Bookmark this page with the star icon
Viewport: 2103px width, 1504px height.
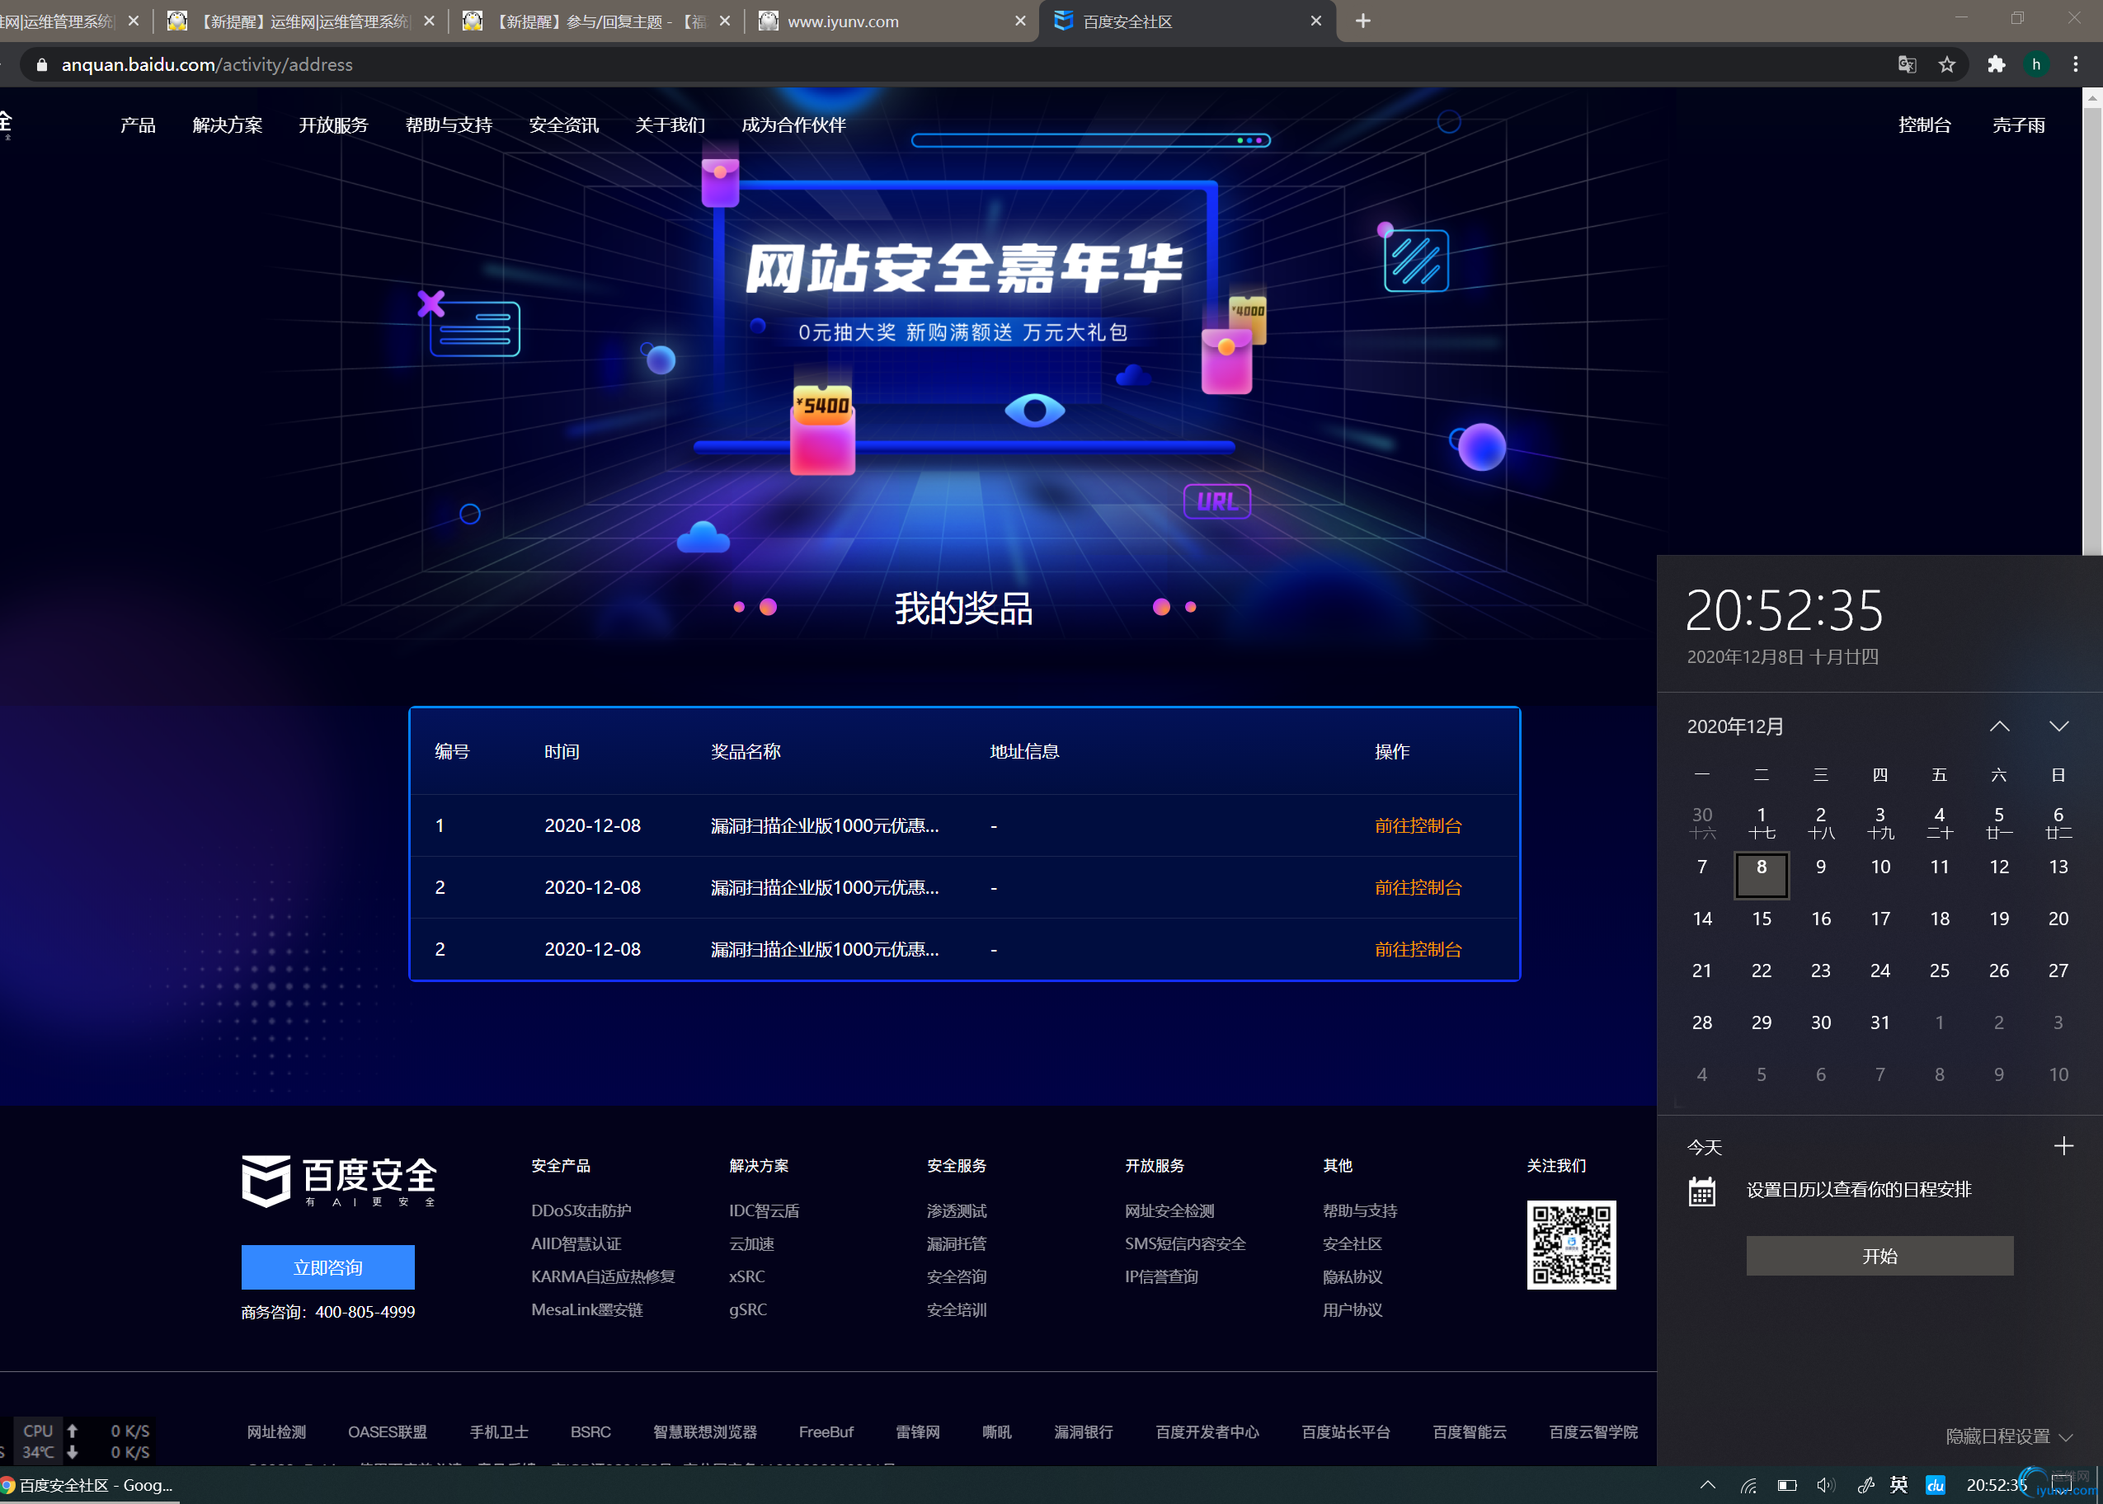tap(1947, 65)
